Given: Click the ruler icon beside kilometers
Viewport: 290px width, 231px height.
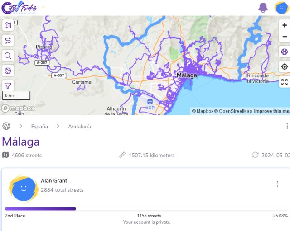Looking at the screenshot, I should coord(122,155).
